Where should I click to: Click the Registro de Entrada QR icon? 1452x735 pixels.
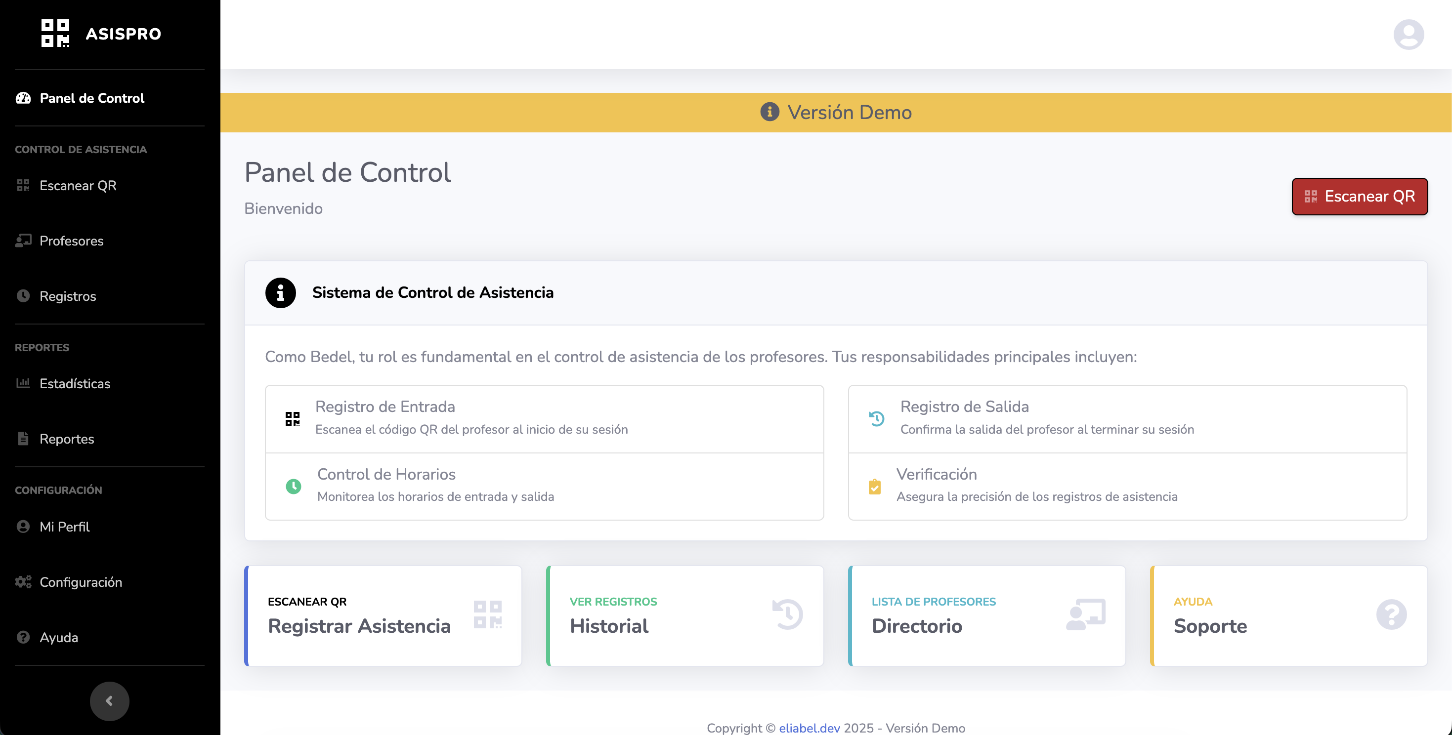292,418
